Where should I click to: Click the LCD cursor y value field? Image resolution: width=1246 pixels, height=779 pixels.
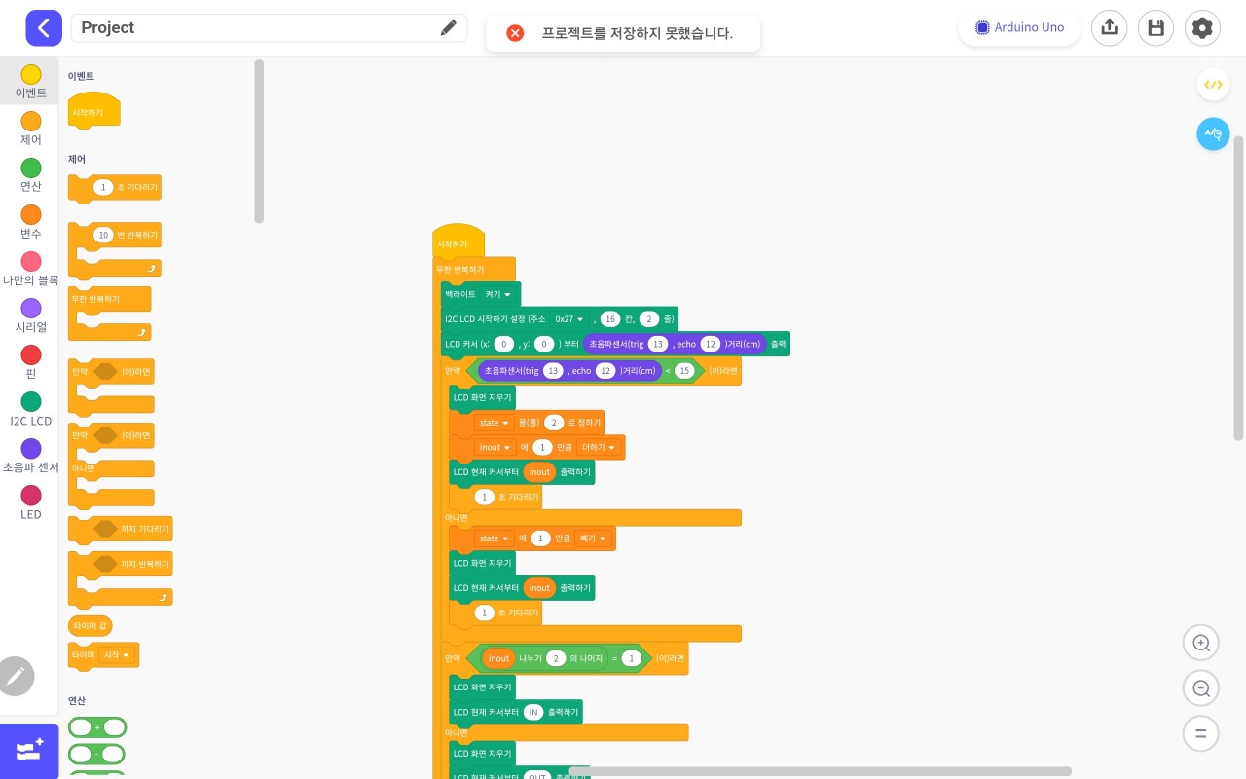tap(545, 344)
